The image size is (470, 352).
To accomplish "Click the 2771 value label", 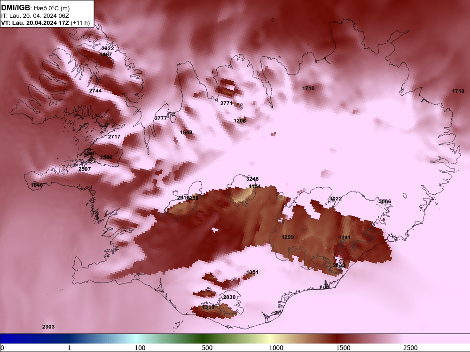I will point(227,103).
